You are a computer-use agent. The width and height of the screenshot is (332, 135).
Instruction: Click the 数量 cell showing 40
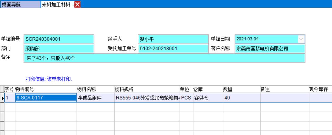[x=241, y=98]
